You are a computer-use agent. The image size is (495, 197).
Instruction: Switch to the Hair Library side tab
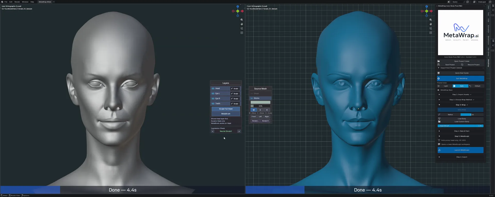(x=488, y=52)
